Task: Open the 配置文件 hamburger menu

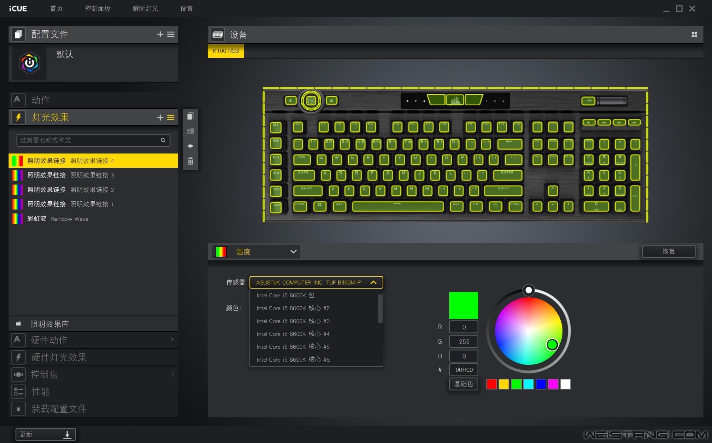Action: (x=171, y=34)
